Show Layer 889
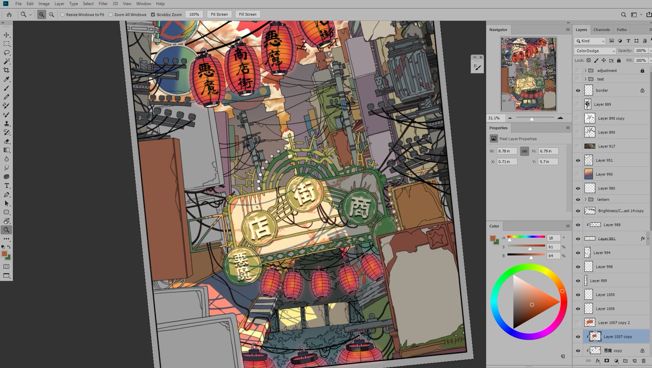Screen dimensions: 652x368 coord(578,104)
